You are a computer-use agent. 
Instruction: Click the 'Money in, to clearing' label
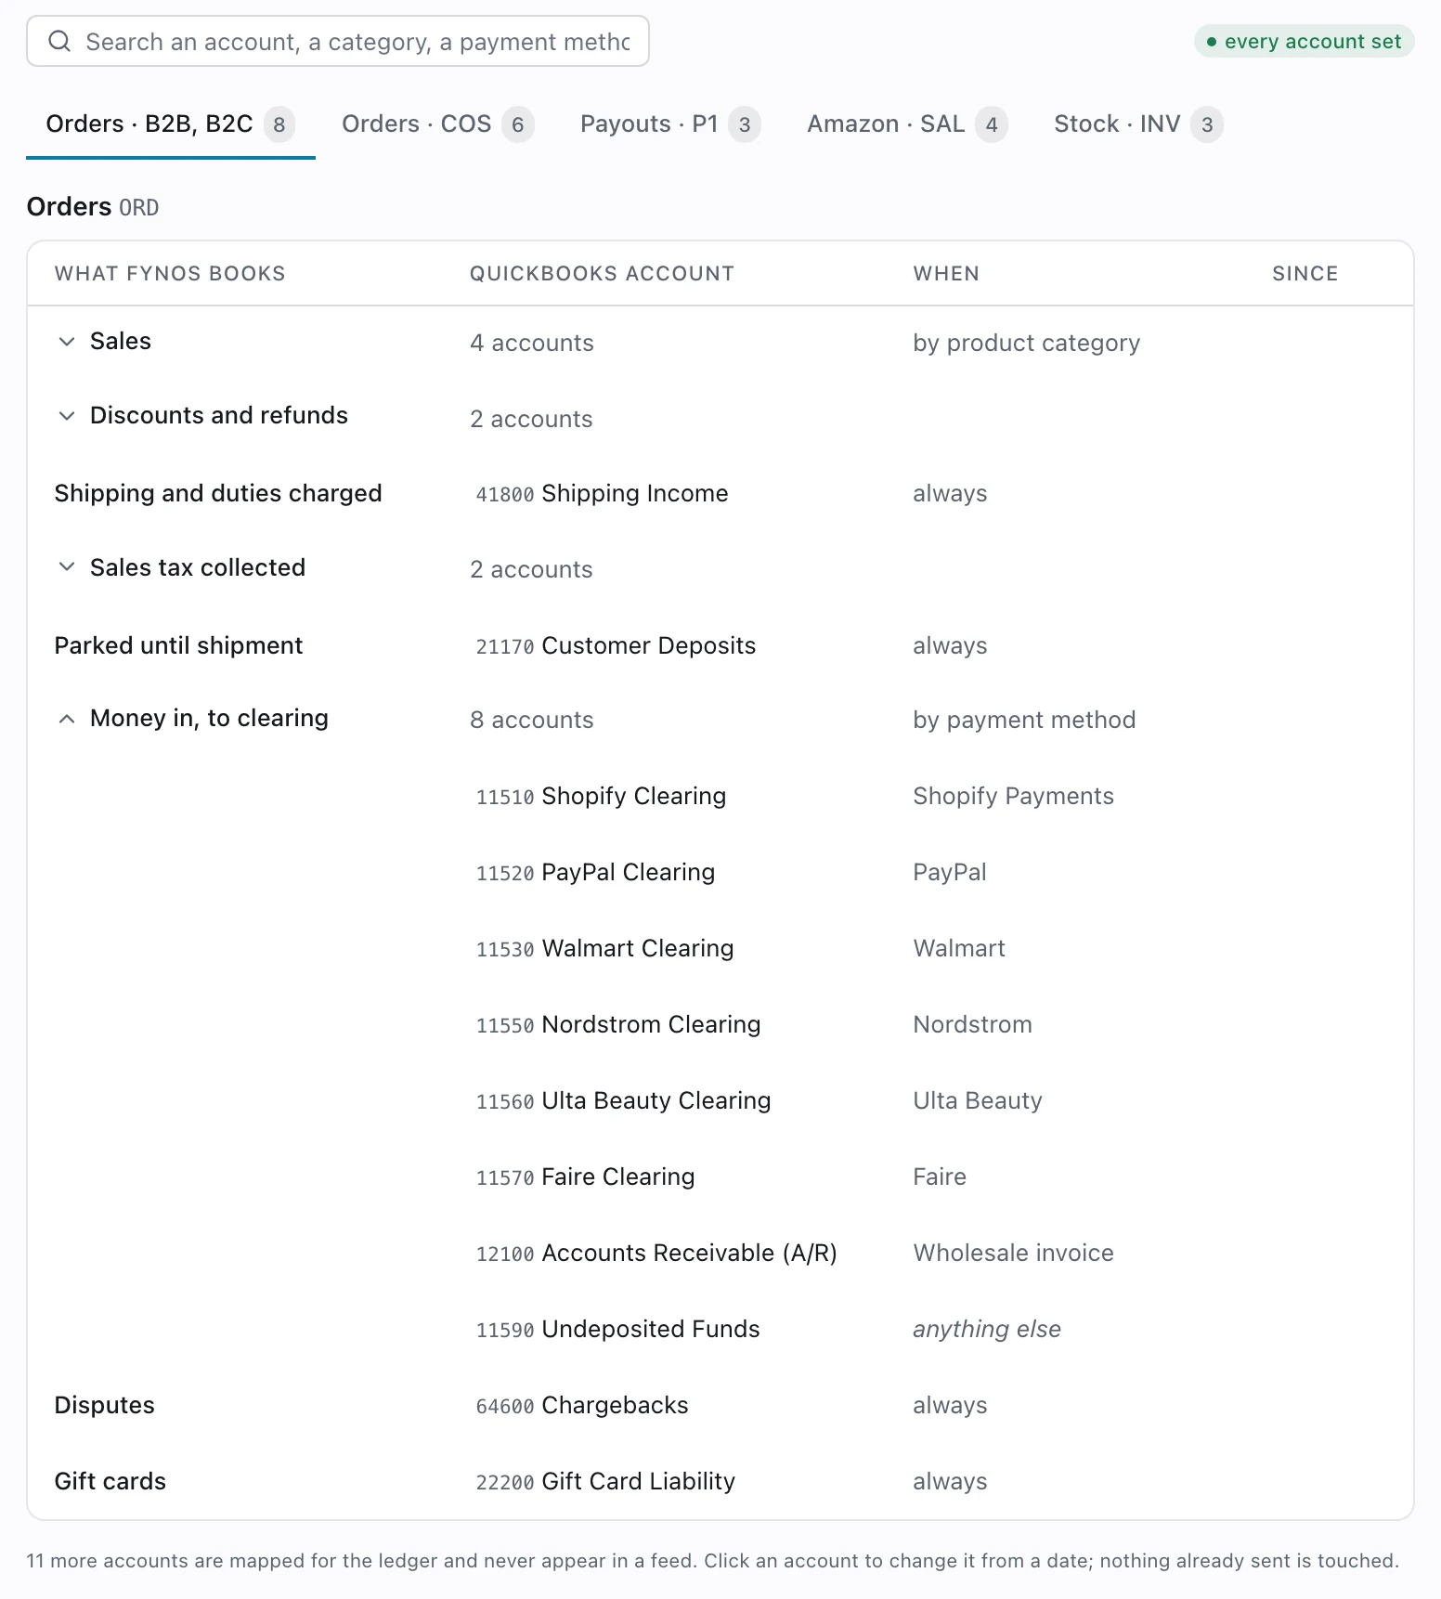(209, 718)
